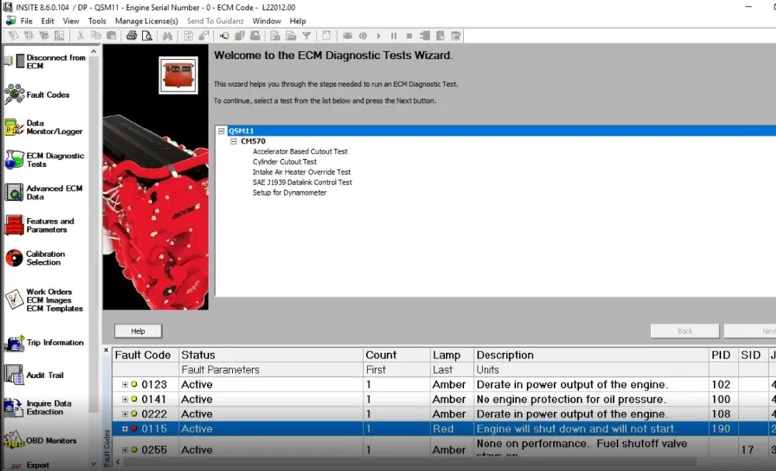Click the Cut scissors toolbar icon
This screenshot has width=776, height=471.
click(x=80, y=36)
